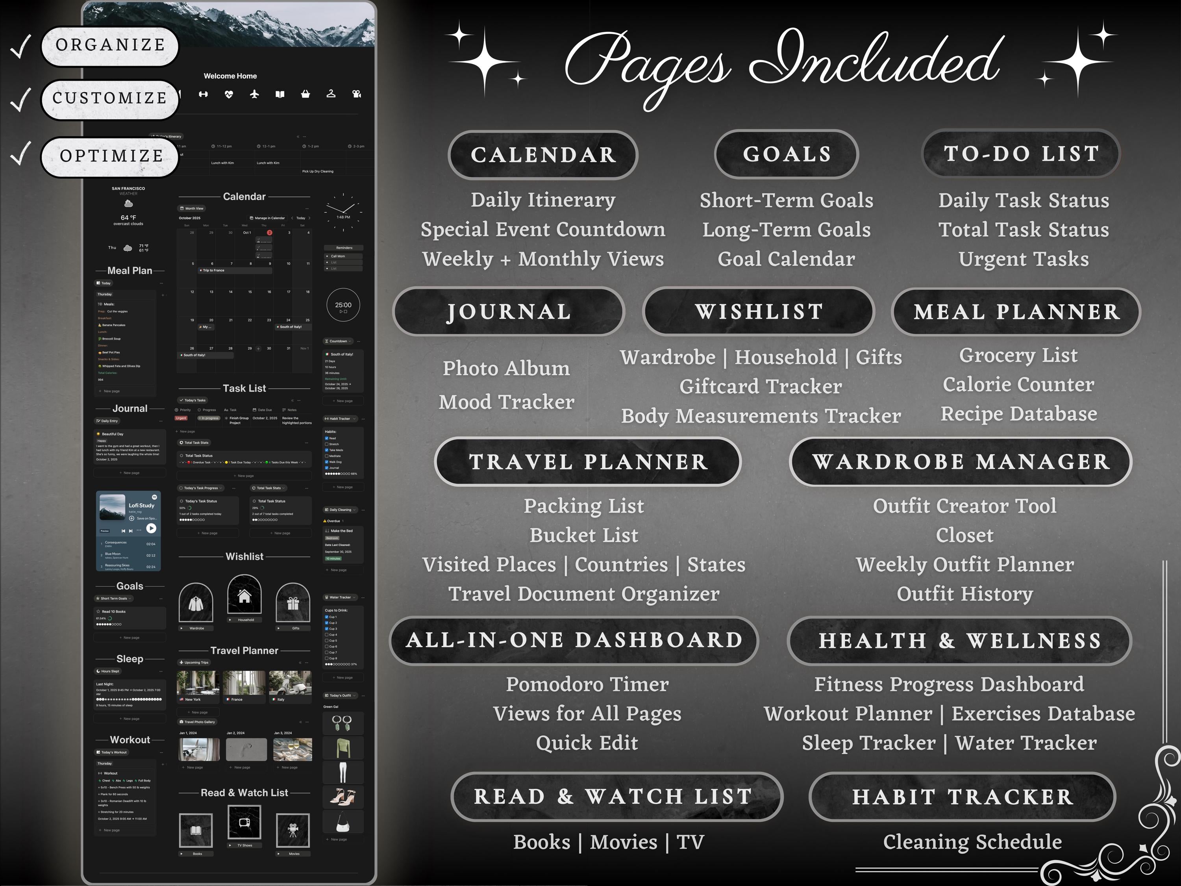Check the Cup 4 water checkbox
Viewport: 1181px width, 886px height.
click(x=327, y=635)
